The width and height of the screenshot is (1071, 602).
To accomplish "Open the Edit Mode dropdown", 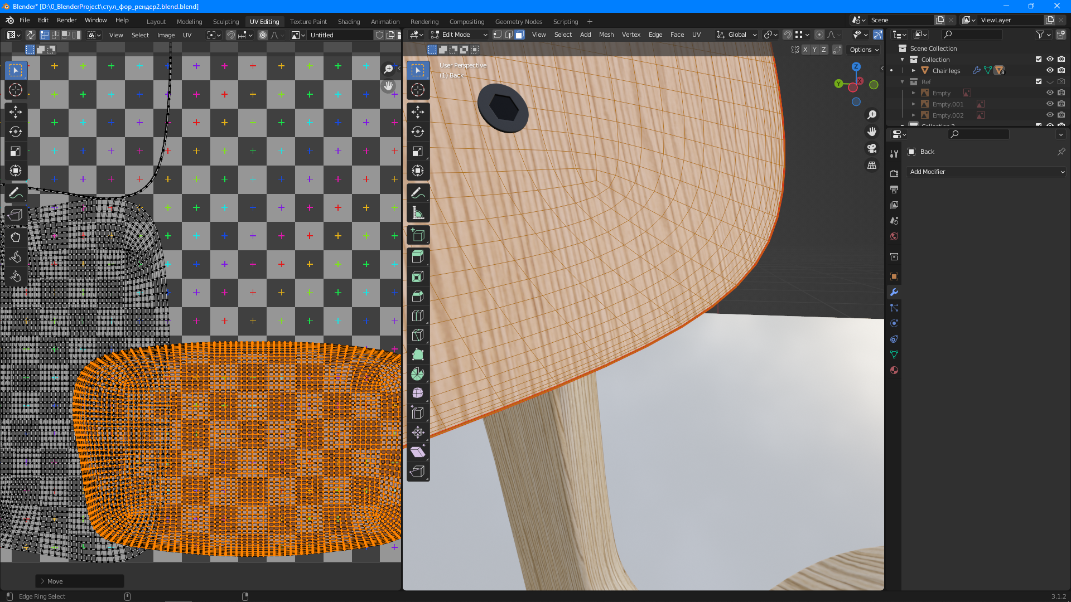I will 460,35.
